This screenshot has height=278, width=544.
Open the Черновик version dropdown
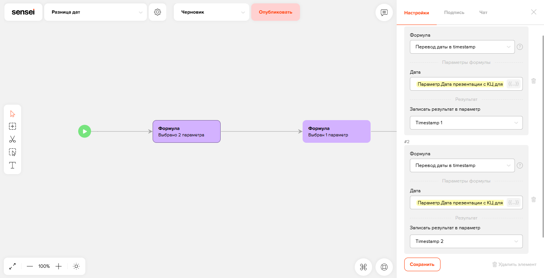212,12
